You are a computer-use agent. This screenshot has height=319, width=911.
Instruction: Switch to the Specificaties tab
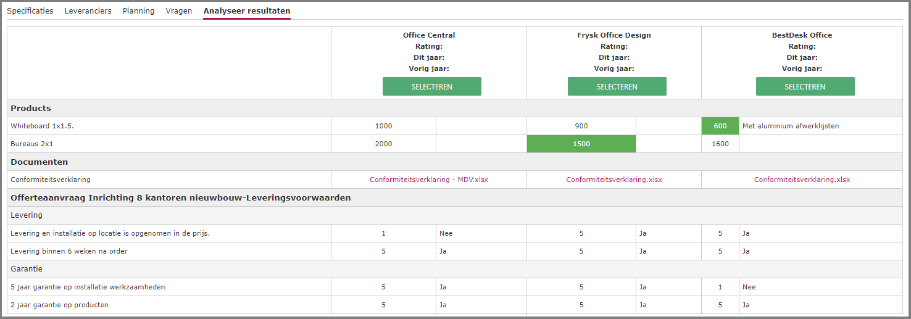(30, 11)
